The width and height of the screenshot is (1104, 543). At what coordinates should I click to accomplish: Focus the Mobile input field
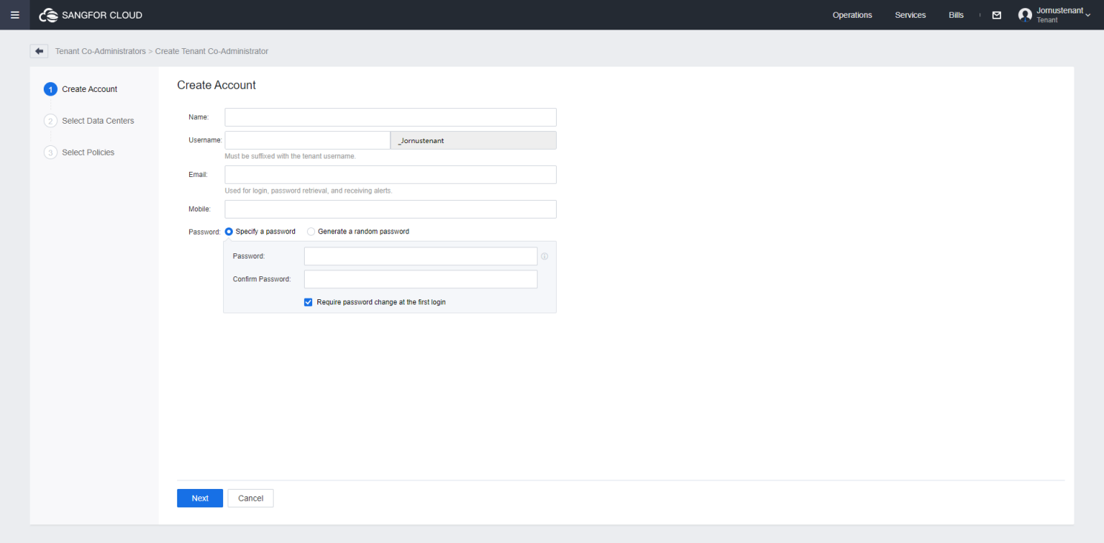click(x=391, y=209)
